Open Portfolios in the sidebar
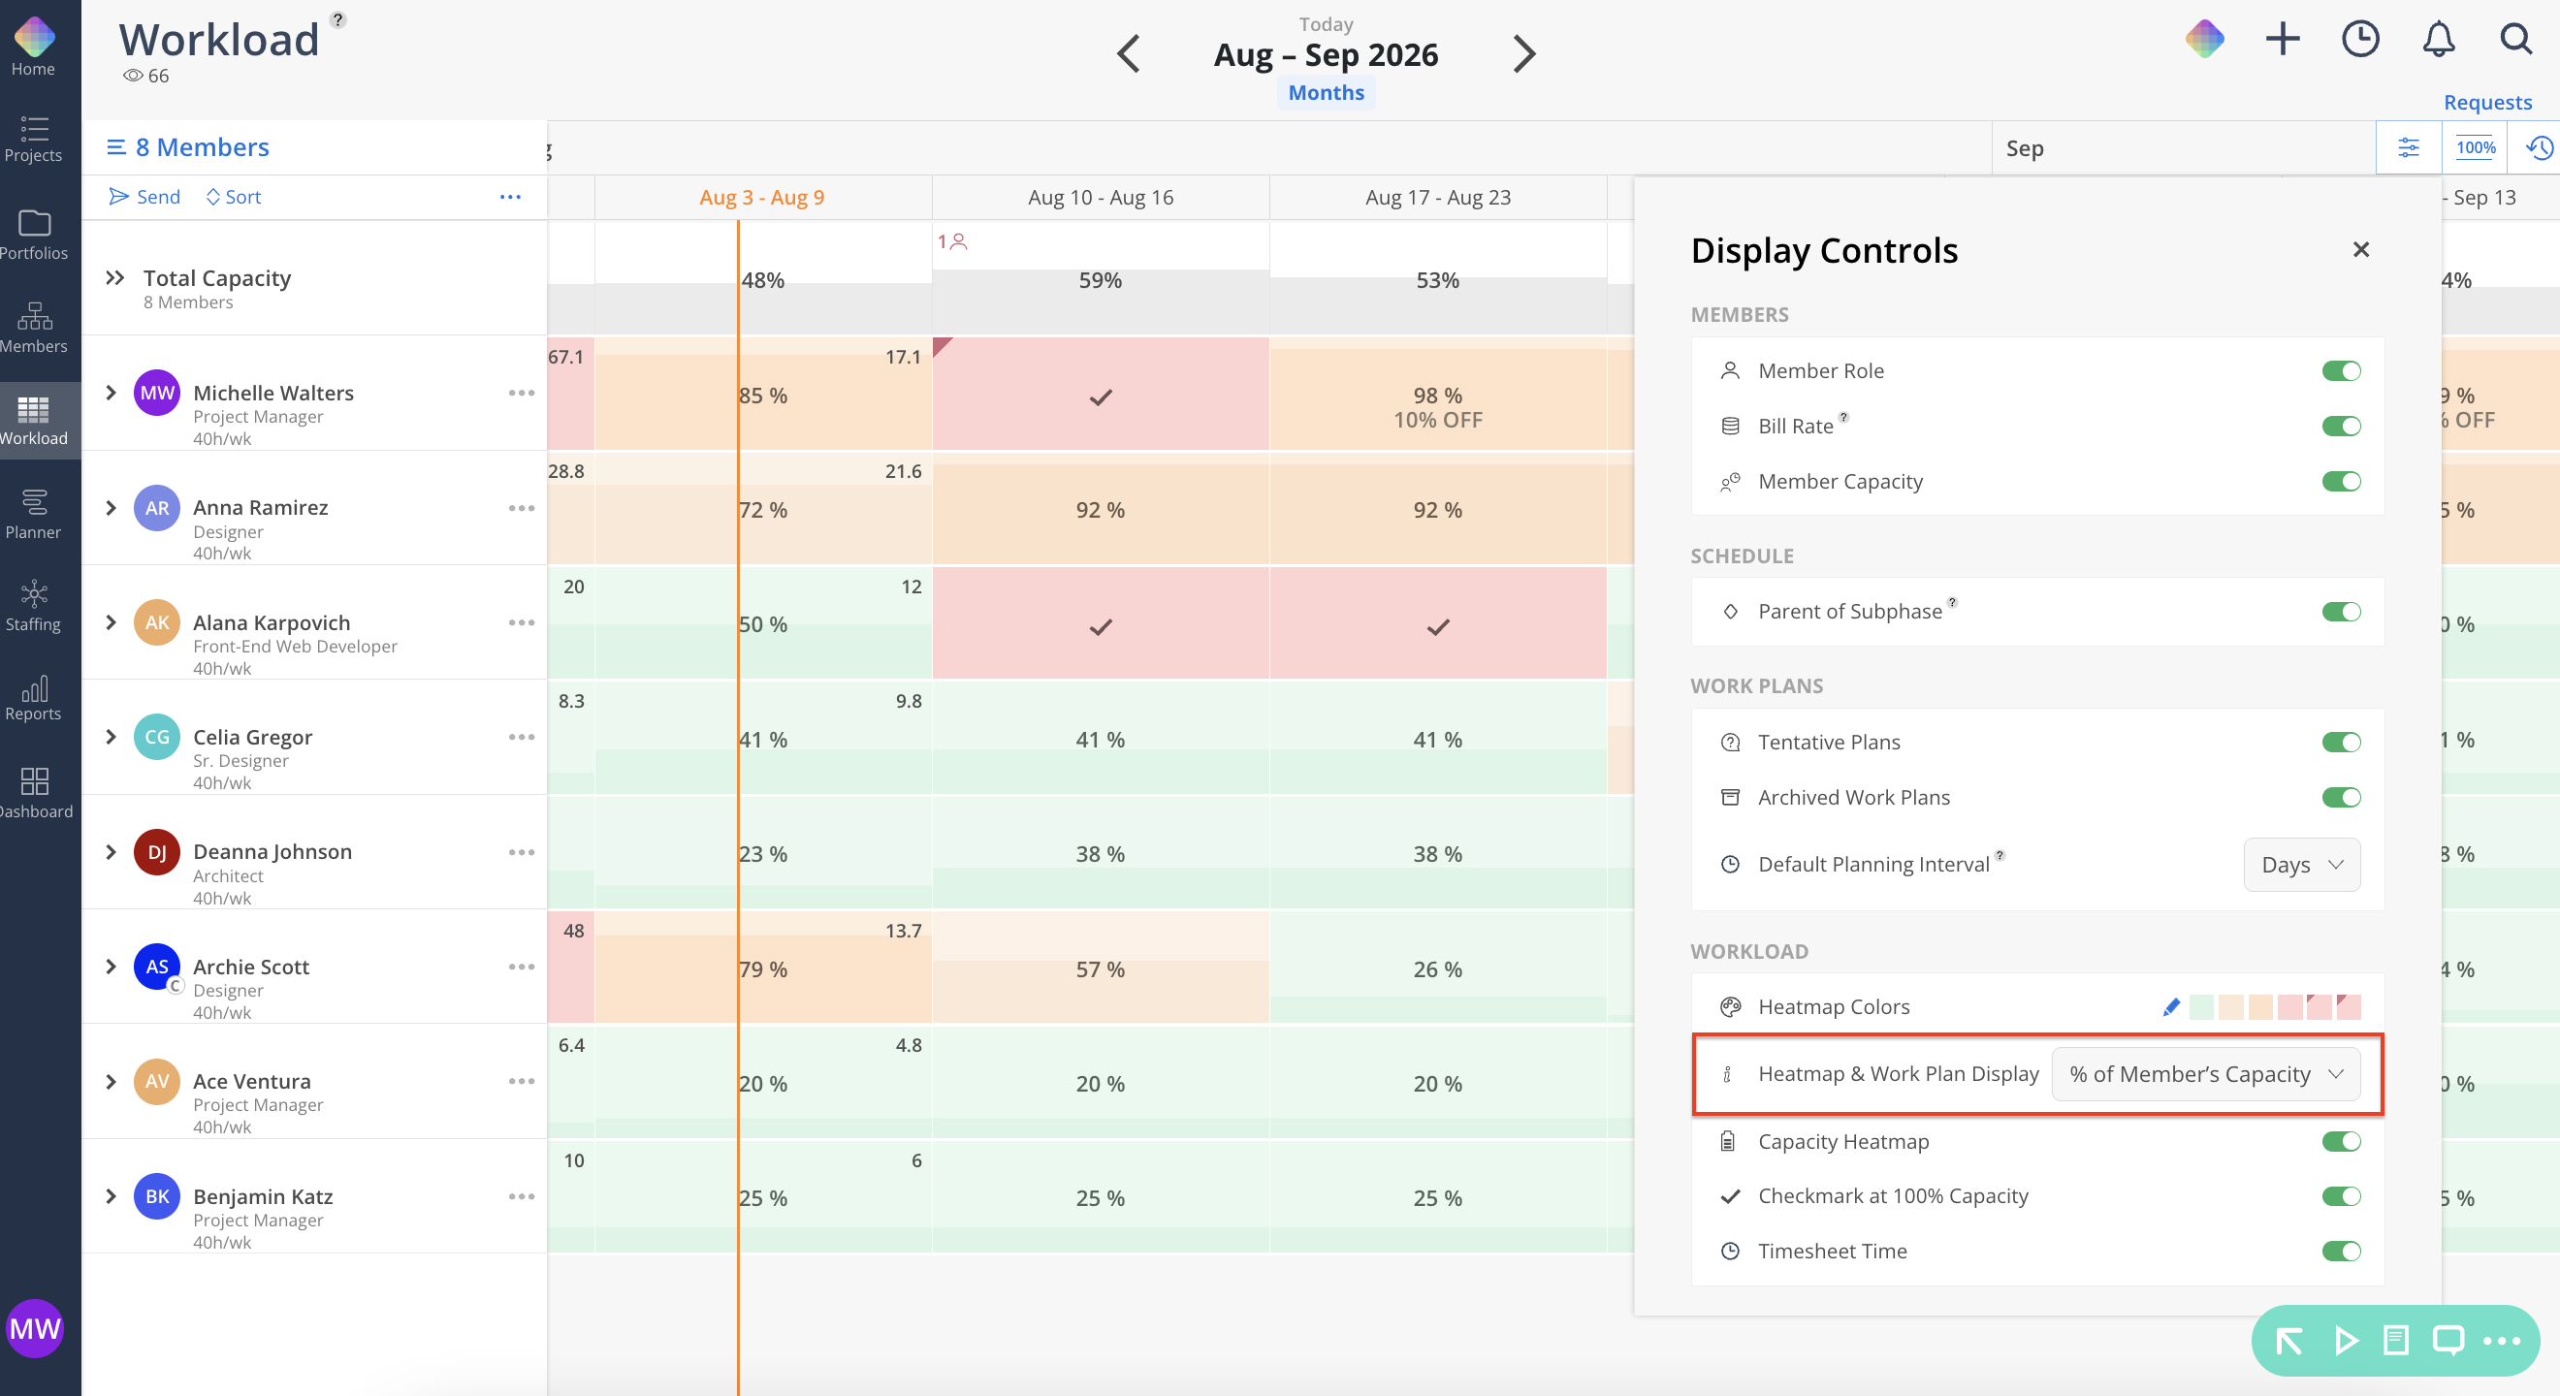 (34, 235)
